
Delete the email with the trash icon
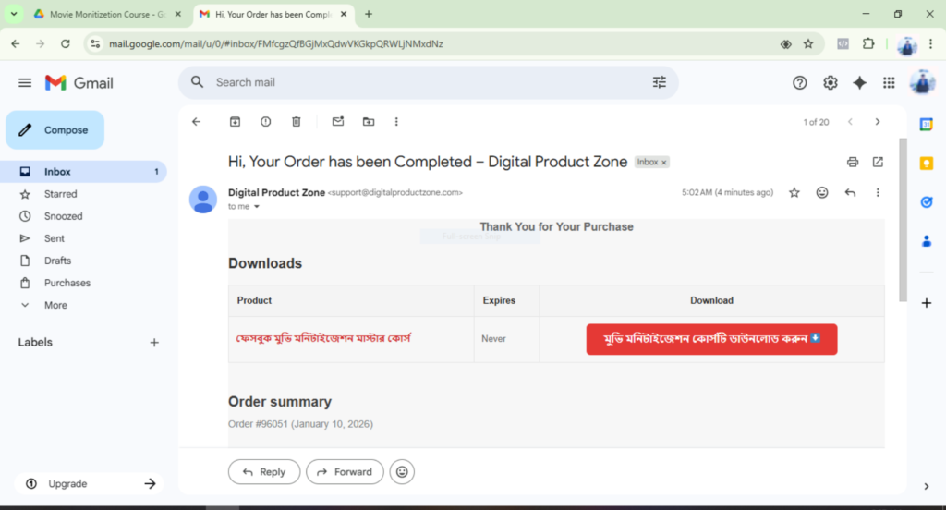point(297,122)
